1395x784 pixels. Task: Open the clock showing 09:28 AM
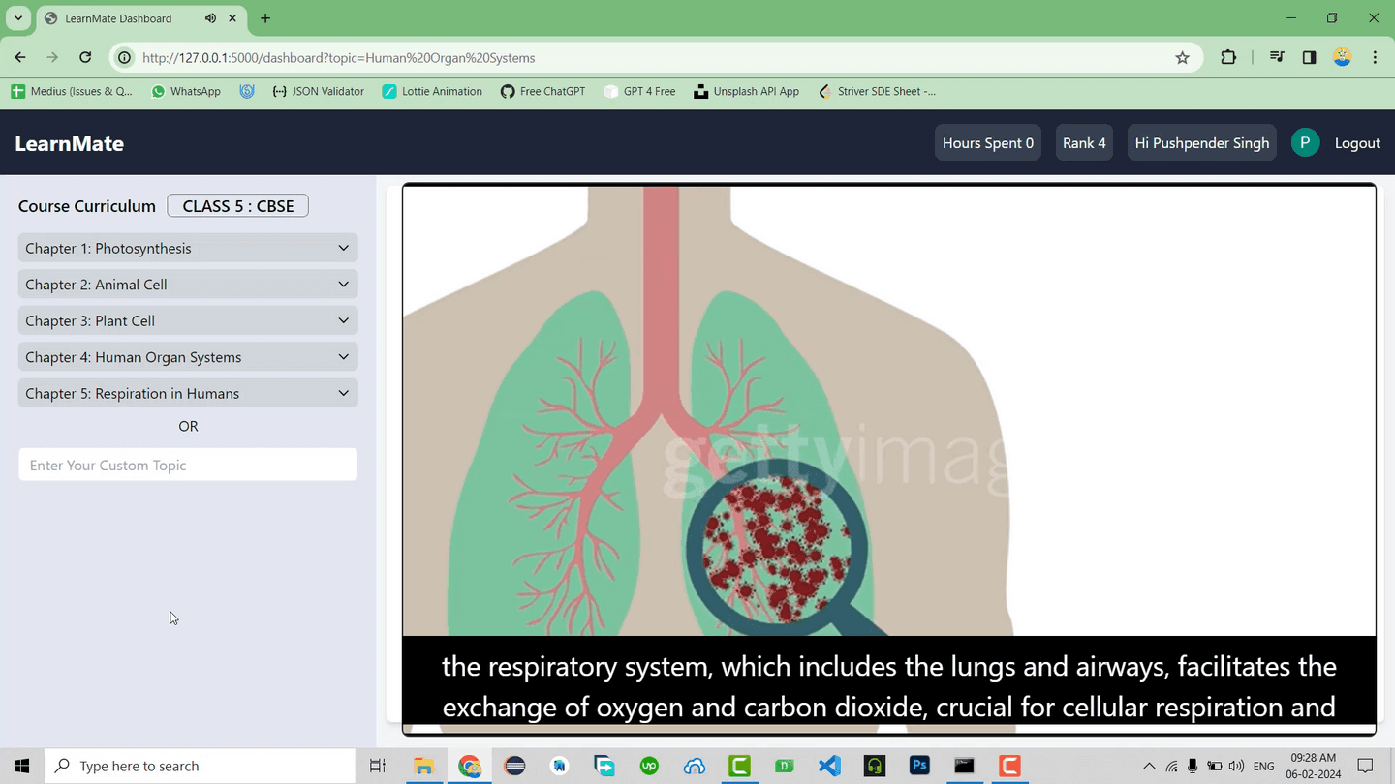click(1314, 766)
